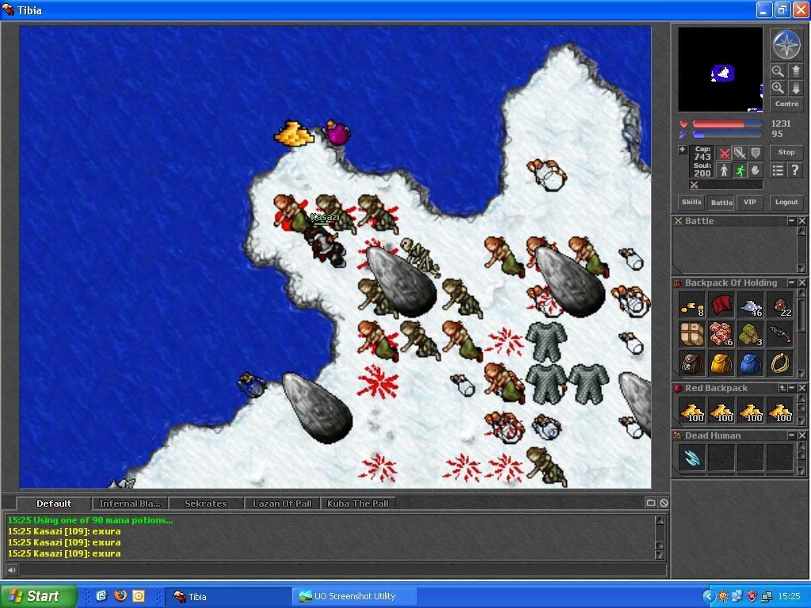Enable balanced fighting mode
This screenshot has height=608, width=811.
click(741, 154)
